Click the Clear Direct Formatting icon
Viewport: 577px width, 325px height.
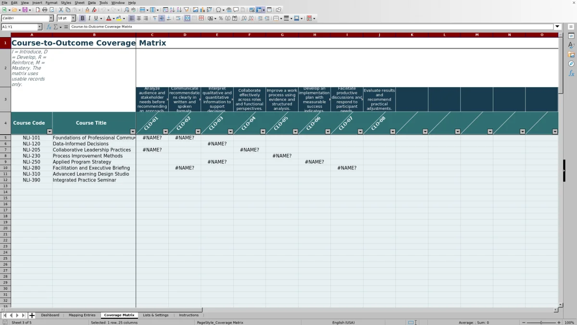pyautogui.click(x=94, y=10)
